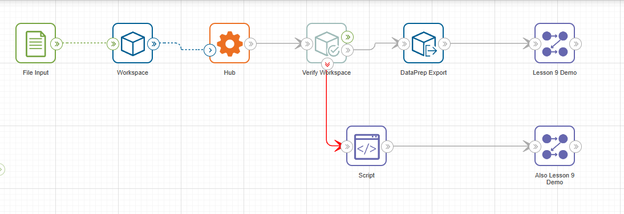
Task: Click the Script code node
Action: (367, 146)
